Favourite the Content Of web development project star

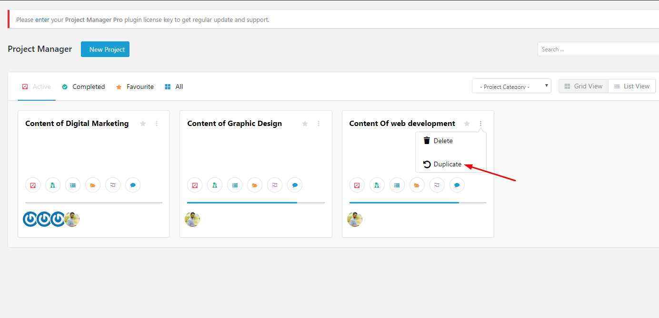tap(467, 124)
